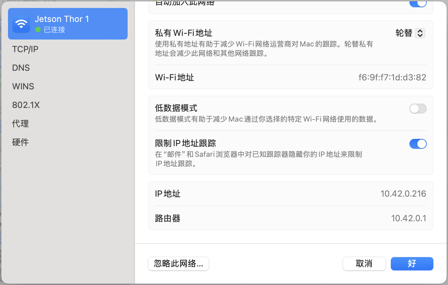
Task: Confirm with the blue 好 button
Action: [x=412, y=264]
